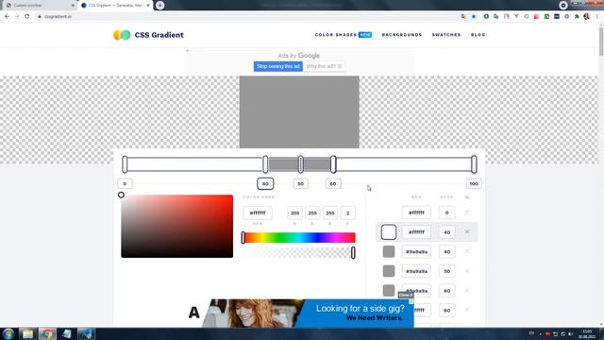Click the color picker circle handle

click(121, 195)
